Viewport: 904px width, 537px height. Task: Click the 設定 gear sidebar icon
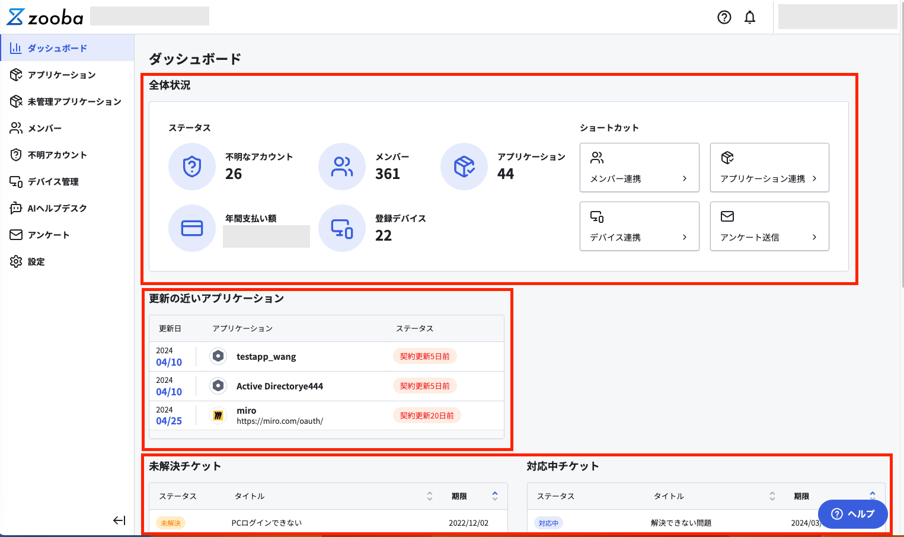pyautogui.click(x=16, y=261)
